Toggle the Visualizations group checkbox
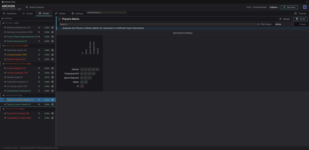Screen dimensions: 309x150 [3, 109]
